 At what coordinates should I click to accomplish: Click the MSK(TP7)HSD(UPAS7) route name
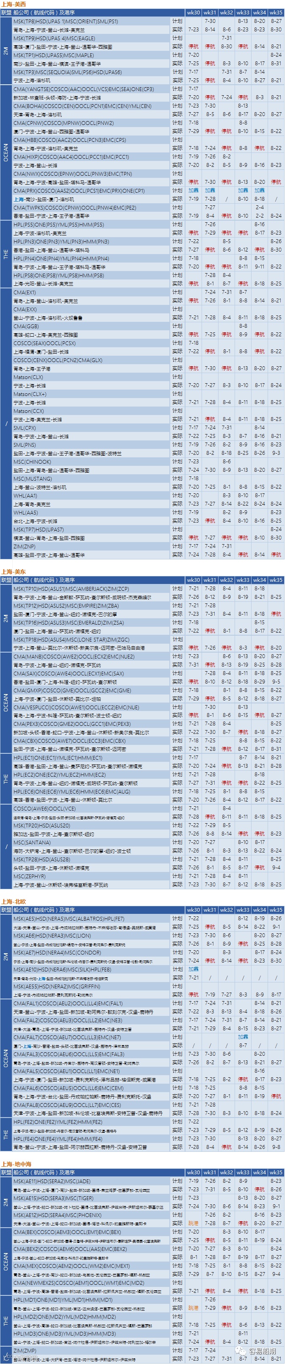click(38, 529)
